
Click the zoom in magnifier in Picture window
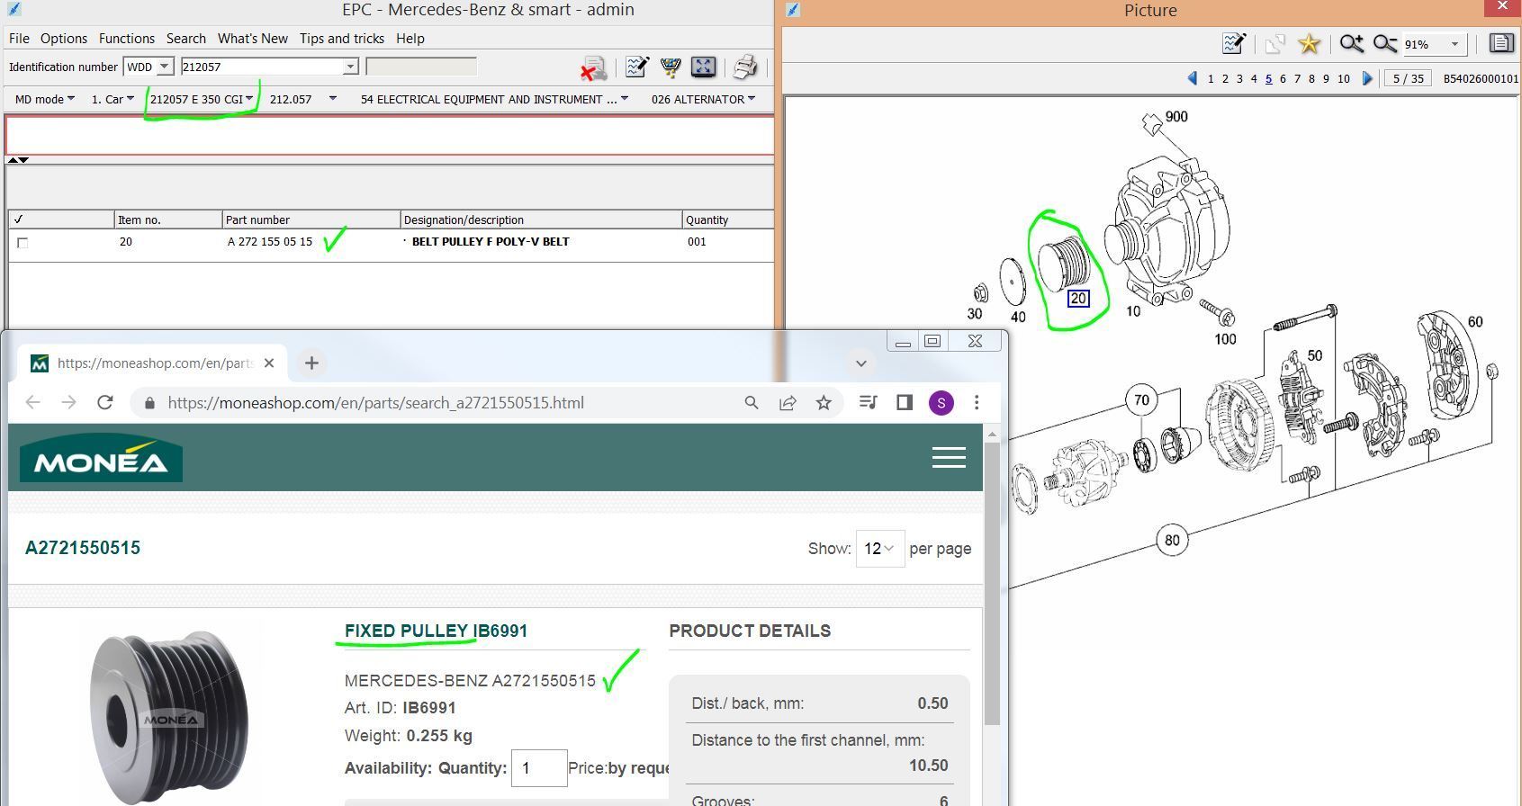[x=1350, y=44]
